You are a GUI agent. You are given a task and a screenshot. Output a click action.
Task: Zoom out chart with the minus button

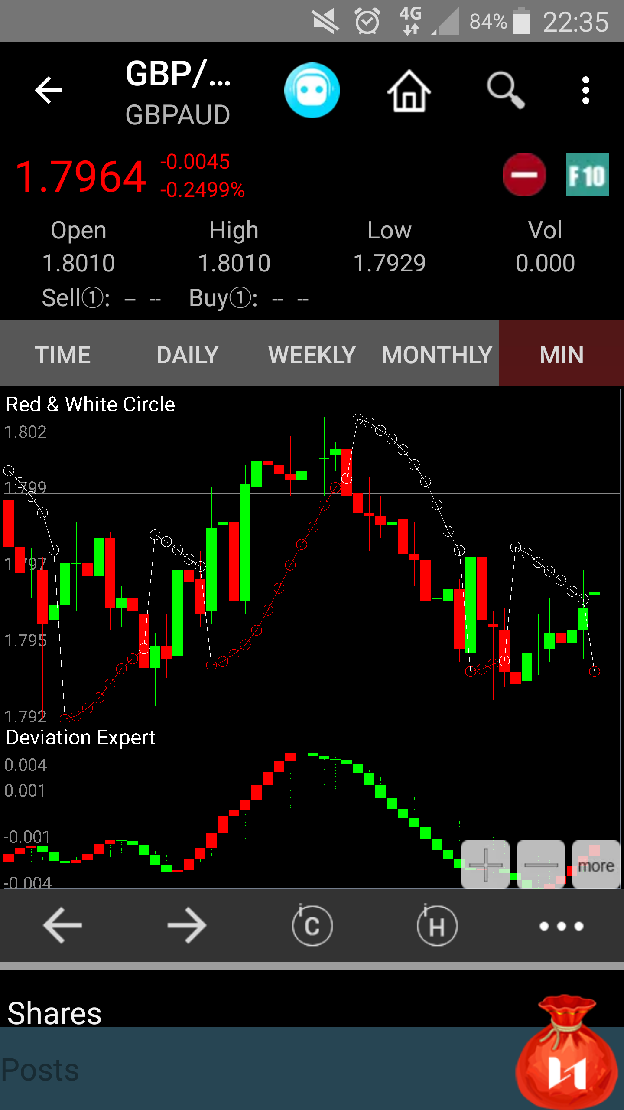pyautogui.click(x=541, y=865)
